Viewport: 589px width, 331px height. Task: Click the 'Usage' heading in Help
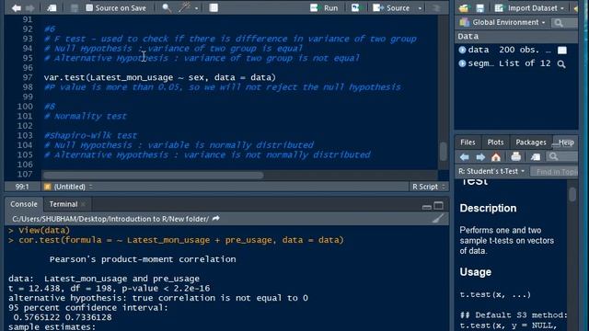click(x=475, y=272)
